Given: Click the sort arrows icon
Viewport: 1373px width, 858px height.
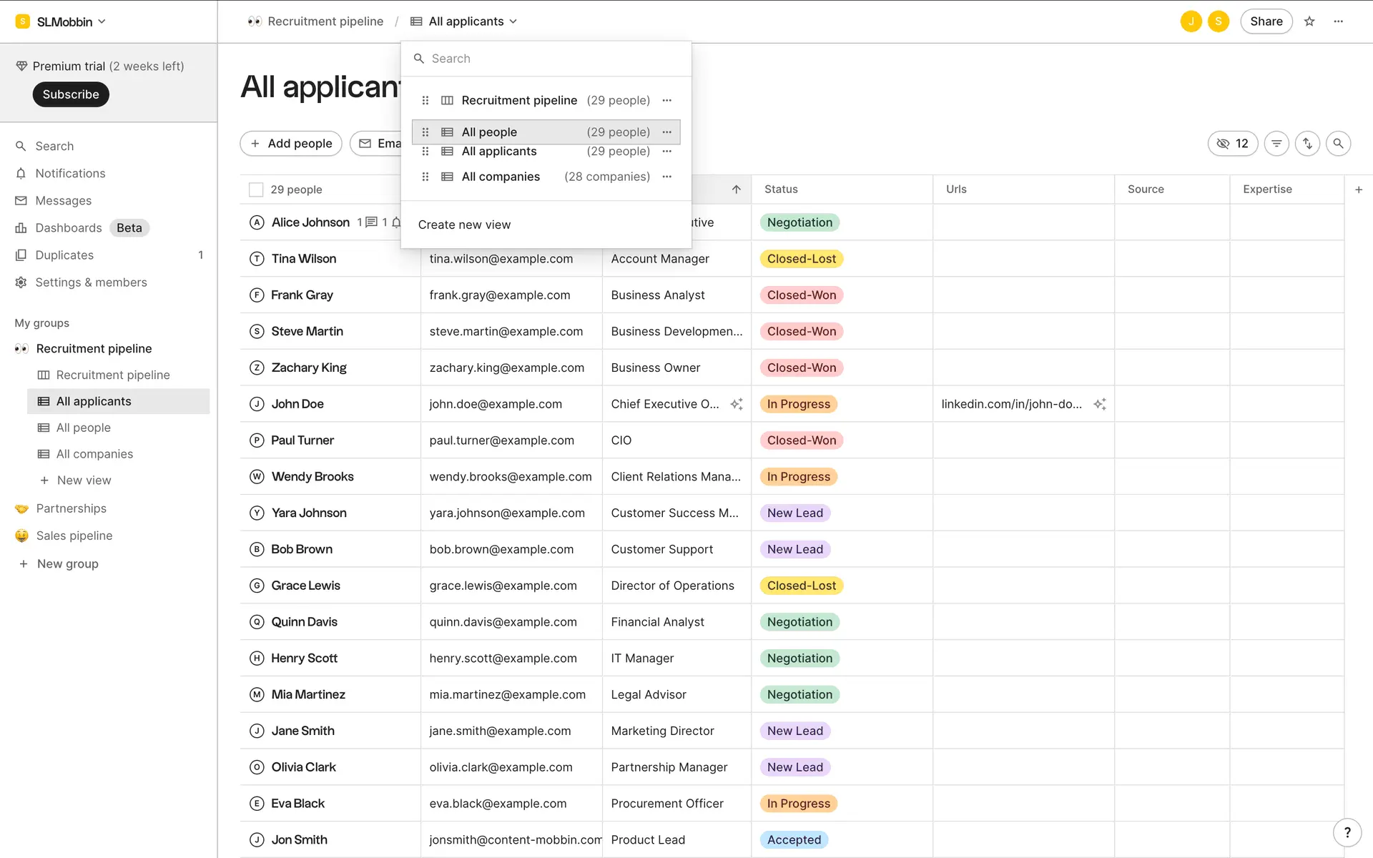Looking at the screenshot, I should [x=1307, y=144].
